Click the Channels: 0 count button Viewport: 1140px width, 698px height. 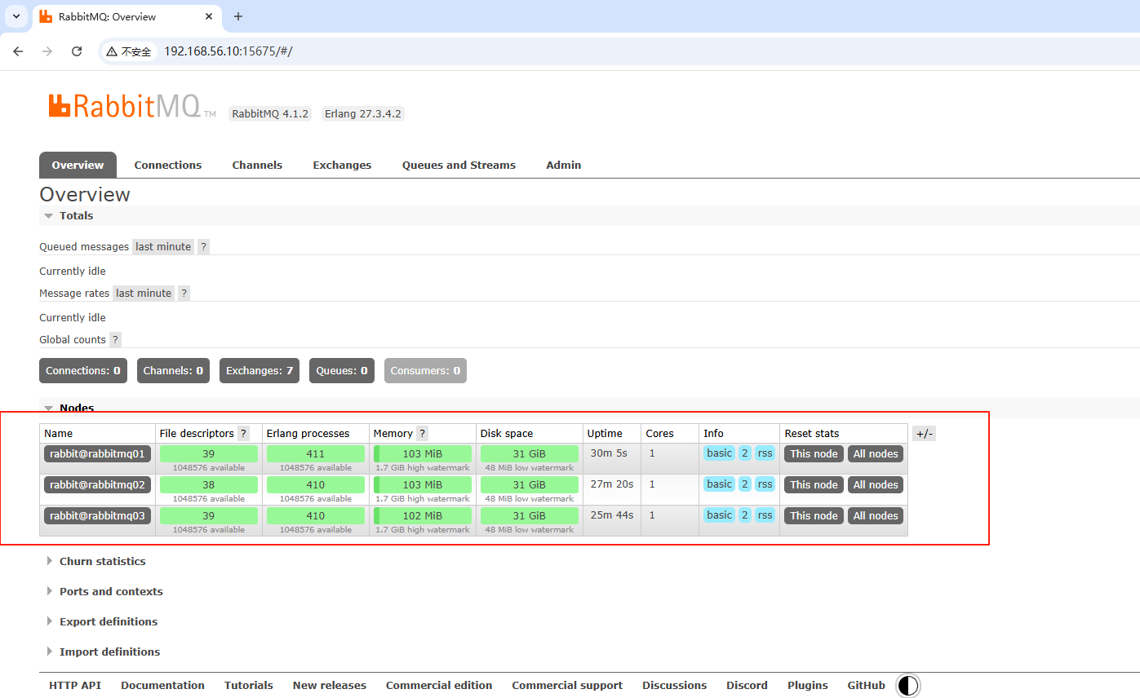point(173,371)
